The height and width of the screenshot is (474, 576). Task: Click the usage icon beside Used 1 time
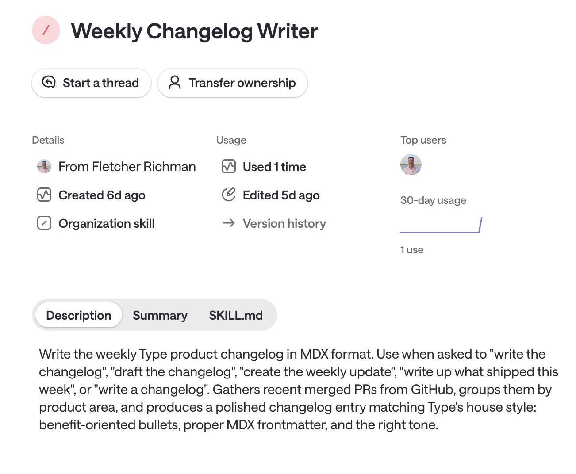click(229, 167)
